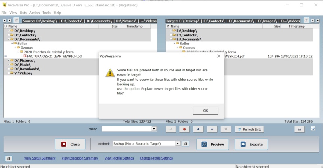Click the file-type column icon in target header
323x168 pixels.
click(x=168, y=26)
